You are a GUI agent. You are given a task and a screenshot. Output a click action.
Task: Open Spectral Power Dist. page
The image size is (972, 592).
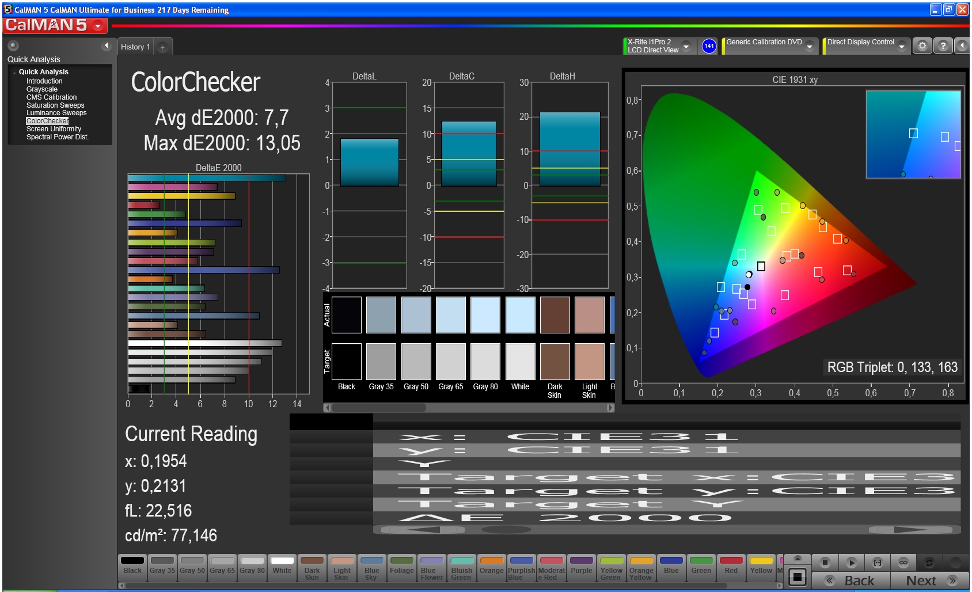coord(58,137)
